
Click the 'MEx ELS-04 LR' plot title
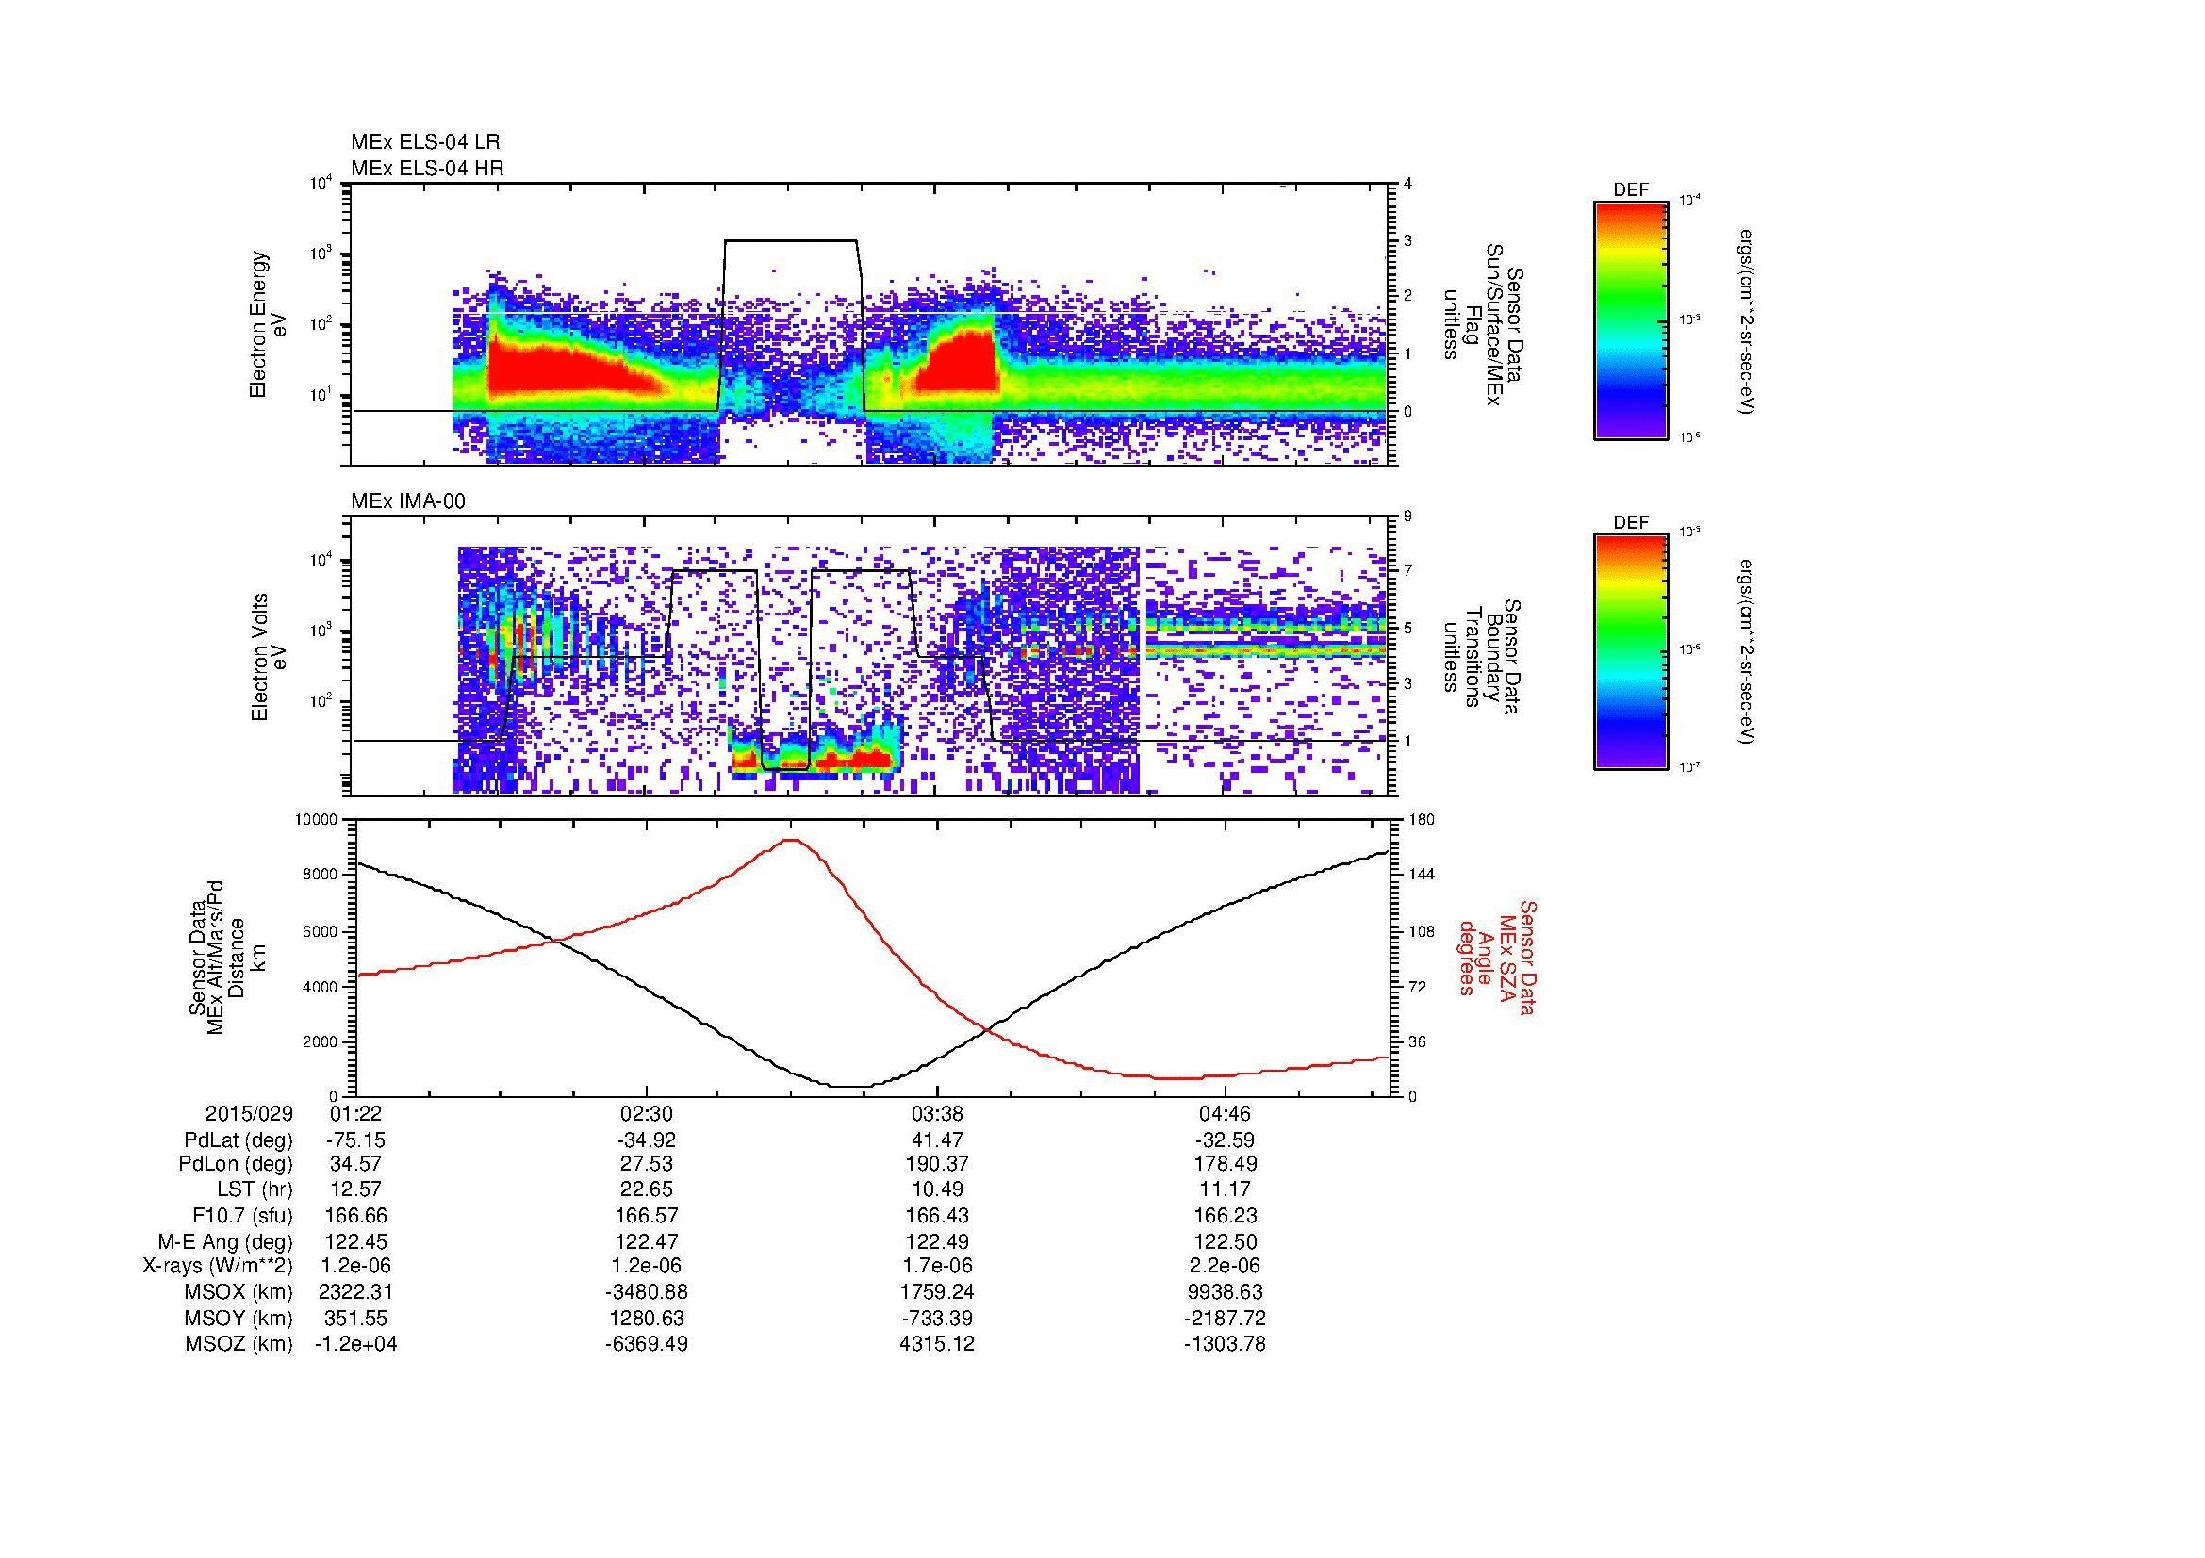pos(425,142)
